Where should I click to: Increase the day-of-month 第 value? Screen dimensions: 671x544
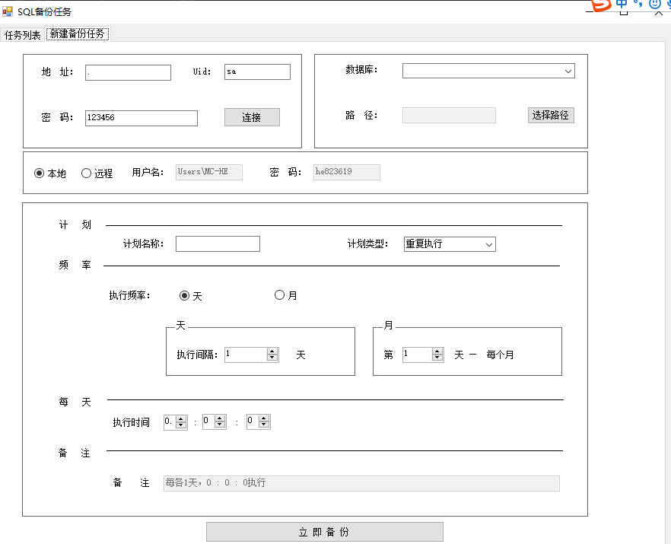[x=437, y=352]
